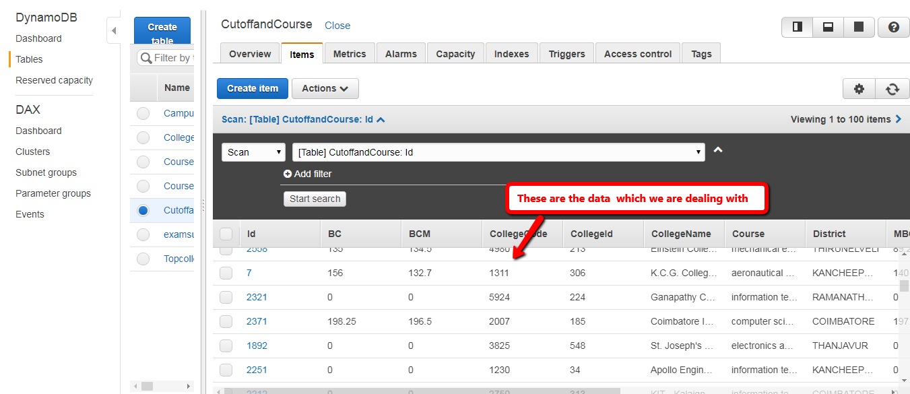The height and width of the screenshot is (394, 910).
Task: Tick checkbox for item row 7
Action: click(226, 273)
